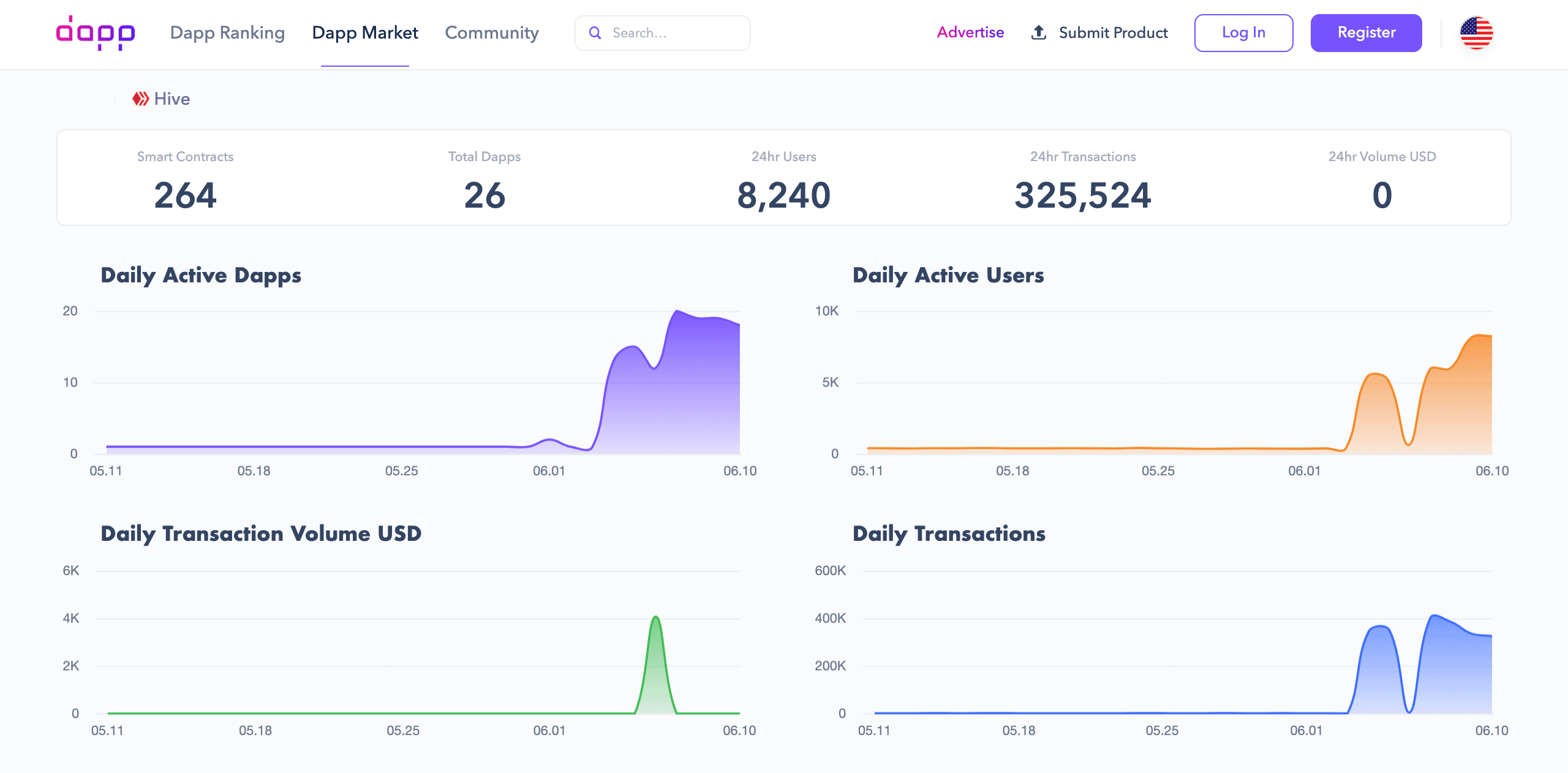Click the 10K label on Daily Active Users axis
The width and height of the screenshot is (1568, 773).
826,311
